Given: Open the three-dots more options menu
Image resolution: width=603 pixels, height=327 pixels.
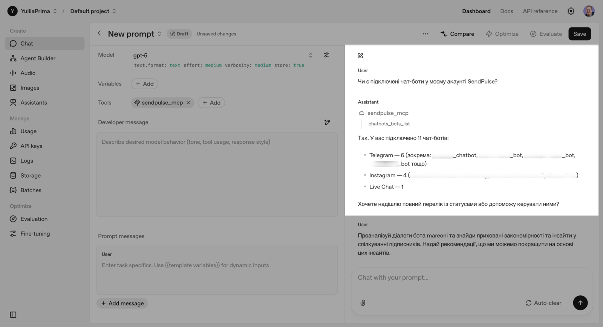Looking at the screenshot, I should point(425,34).
